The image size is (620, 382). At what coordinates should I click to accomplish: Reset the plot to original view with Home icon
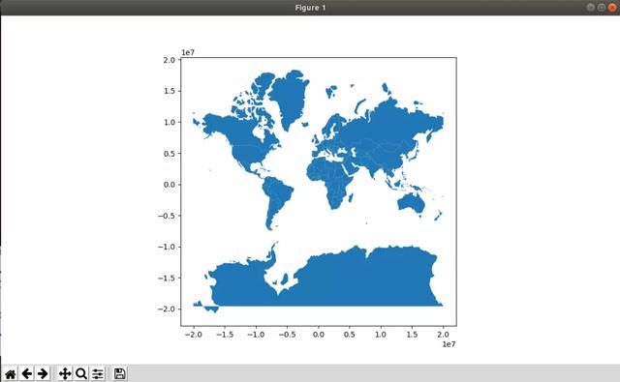(x=11, y=373)
